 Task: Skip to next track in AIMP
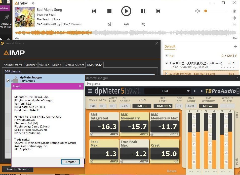coord(158,11)
